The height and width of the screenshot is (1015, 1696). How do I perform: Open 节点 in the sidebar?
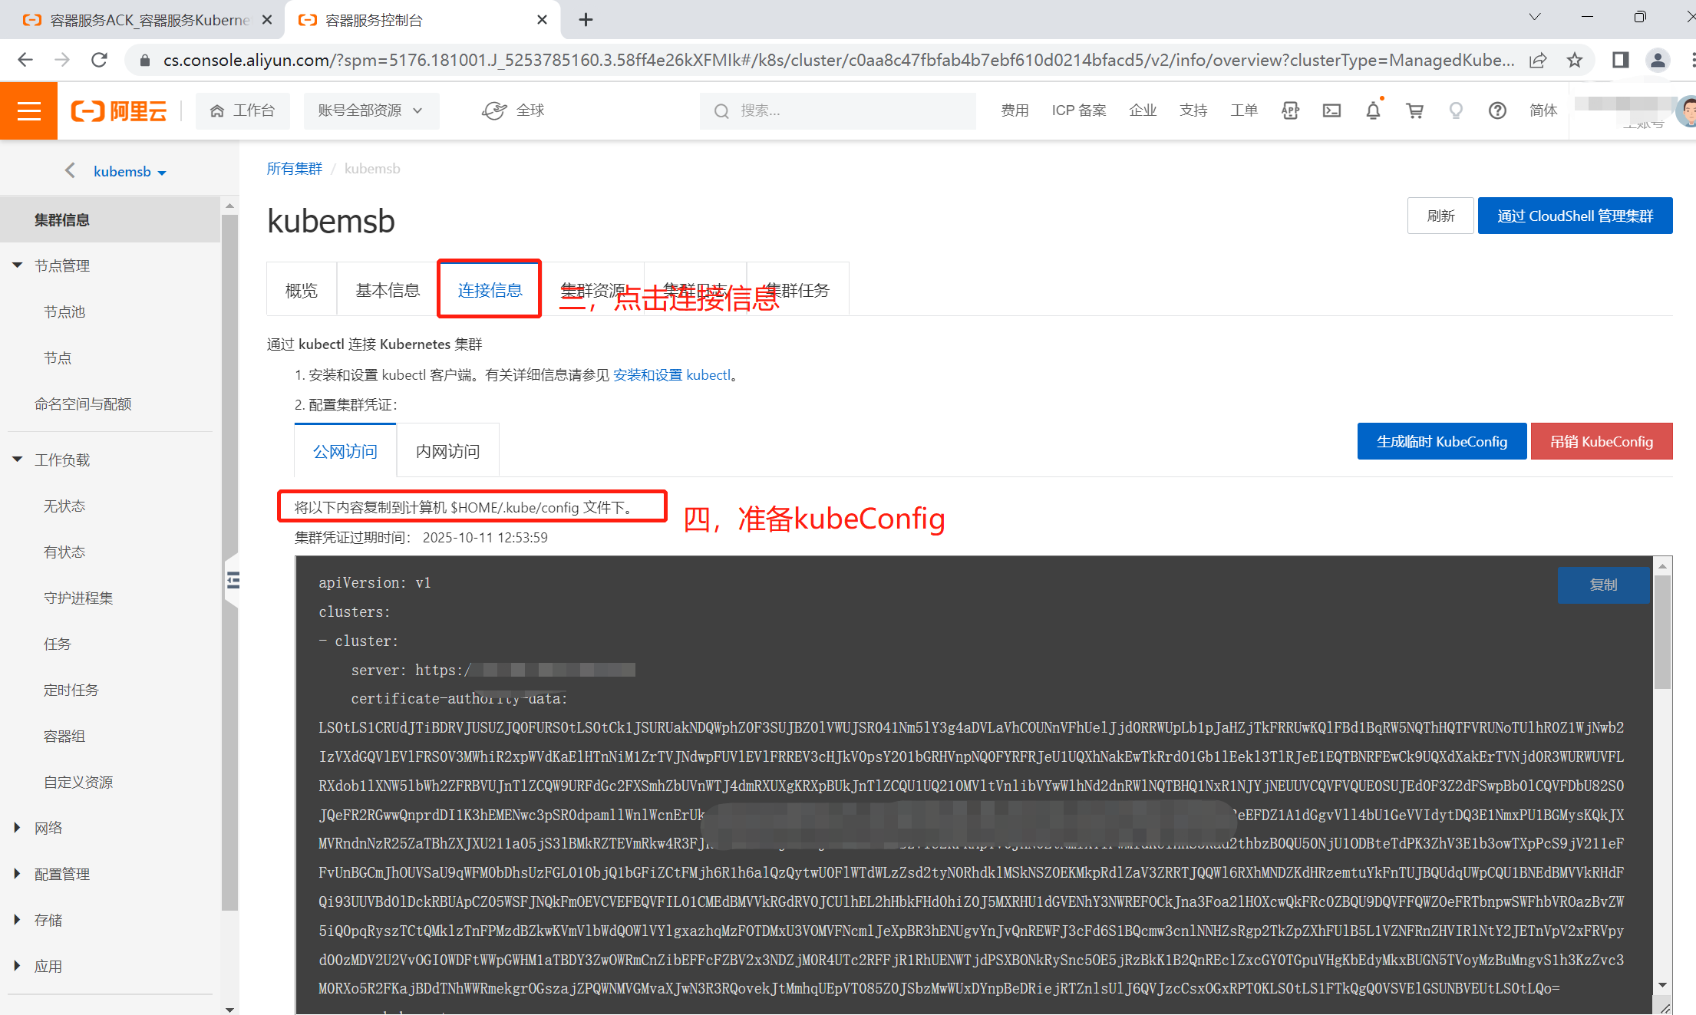58,358
